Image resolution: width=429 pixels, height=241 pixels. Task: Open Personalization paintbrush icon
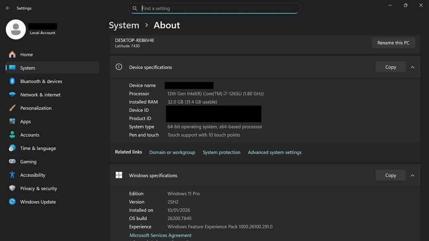pos(12,108)
